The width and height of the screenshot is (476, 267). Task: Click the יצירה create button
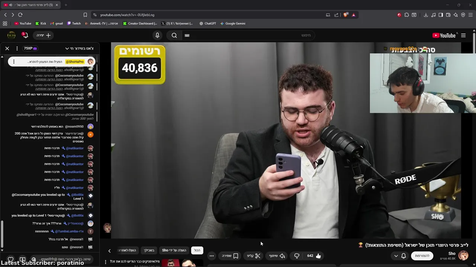point(44,35)
